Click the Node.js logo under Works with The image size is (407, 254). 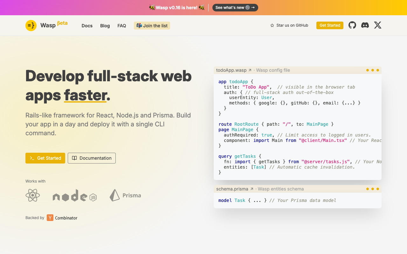[x=75, y=195]
